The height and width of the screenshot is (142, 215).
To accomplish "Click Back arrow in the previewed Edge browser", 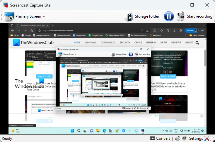I will 13,31.
